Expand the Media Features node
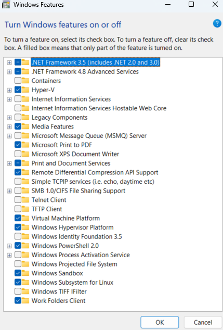The height and width of the screenshot is (330, 223). (9, 126)
